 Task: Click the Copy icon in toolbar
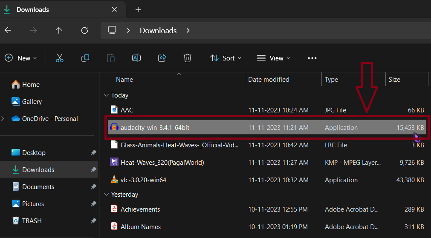point(85,58)
